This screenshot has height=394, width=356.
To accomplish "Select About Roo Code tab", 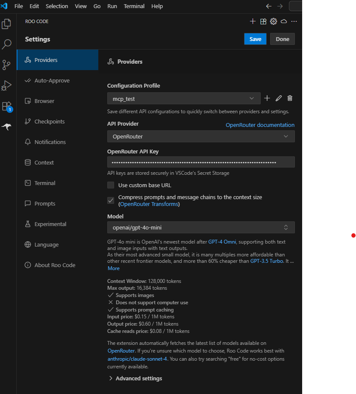I will [x=58, y=265].
